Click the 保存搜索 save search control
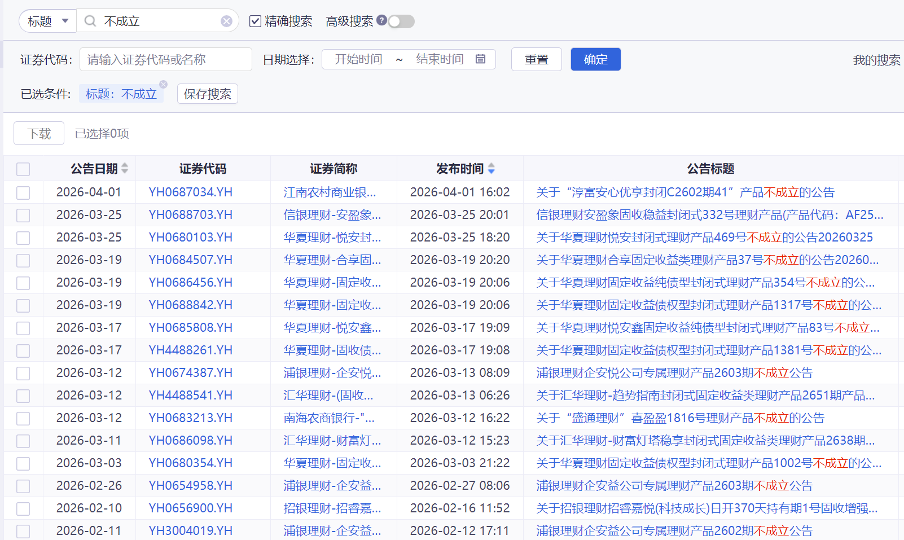The image size is (904, 540). (x=207, y=94)
